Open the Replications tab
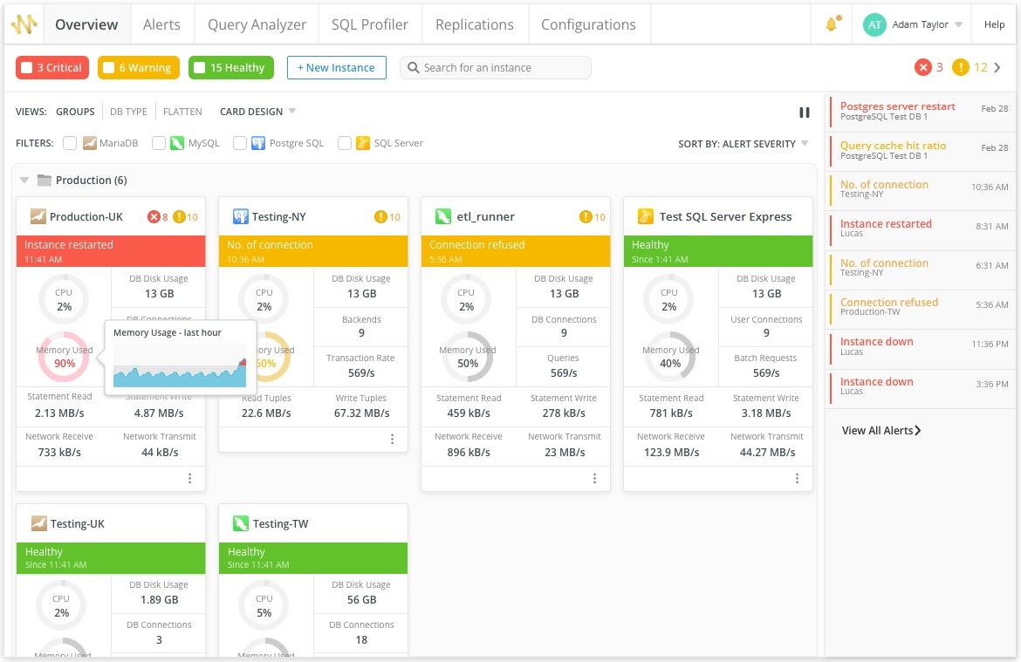Image resolution: width=1021 pixels, height=662 pixels. [x=475, y=24]
